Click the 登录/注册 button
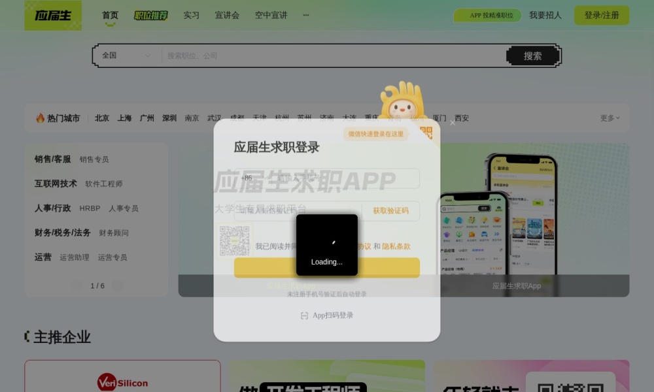654x392 pixels. point(602,16)
